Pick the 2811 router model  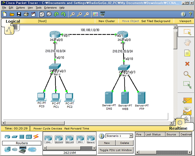[x=80, y=139]
